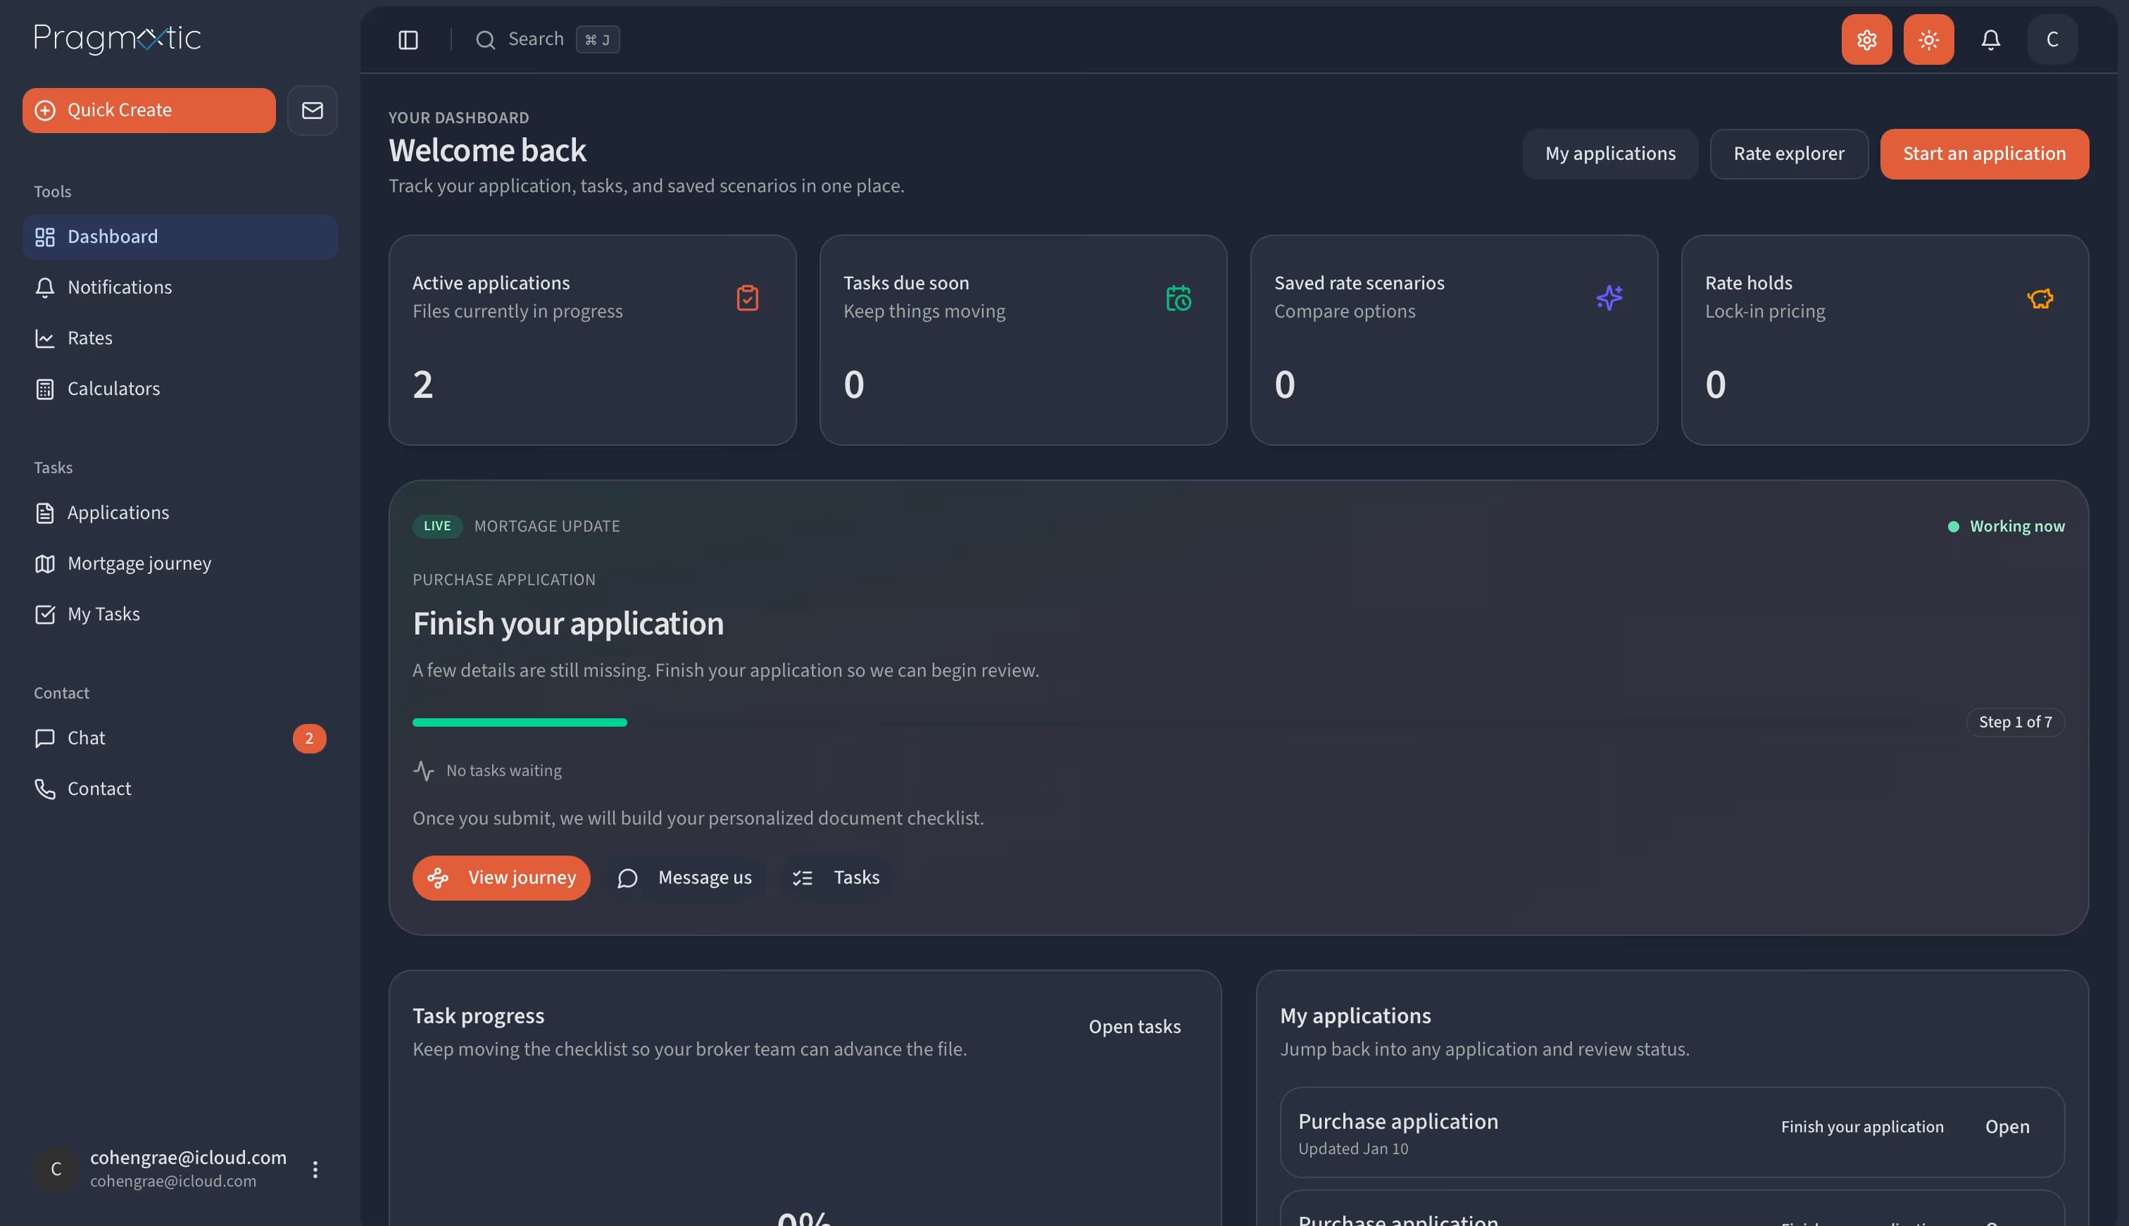Select the My Tasks checkmark icon
The image size is (2129, 1226).
(46, 614)
